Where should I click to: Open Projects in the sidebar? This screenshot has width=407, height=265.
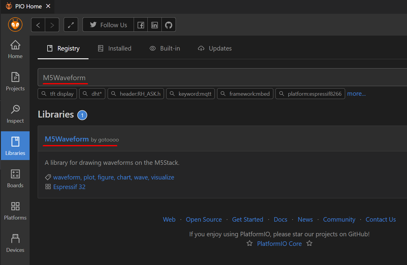(15, 82)
